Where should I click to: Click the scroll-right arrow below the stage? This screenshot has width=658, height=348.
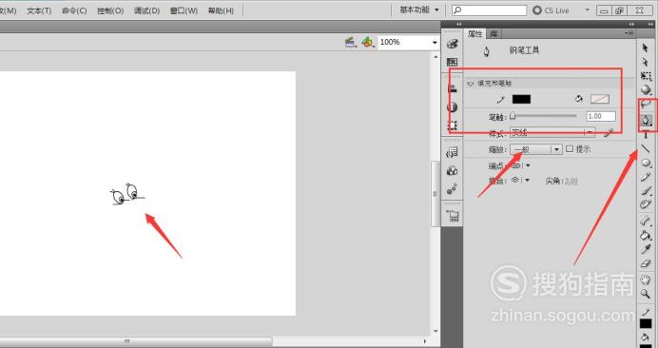[425, 341]
